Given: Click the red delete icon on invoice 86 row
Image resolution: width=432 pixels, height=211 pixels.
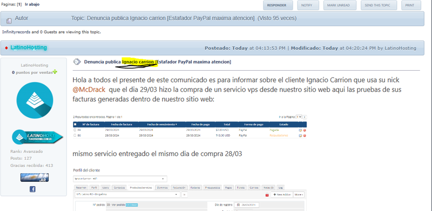Looking at the screenshot, I should pyautogui.click(x=305, y=135).
